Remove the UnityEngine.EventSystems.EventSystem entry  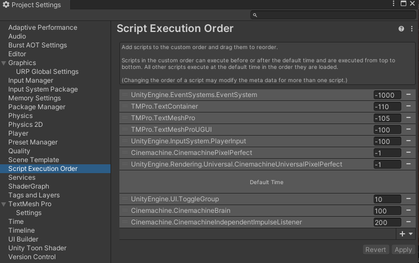408,95
